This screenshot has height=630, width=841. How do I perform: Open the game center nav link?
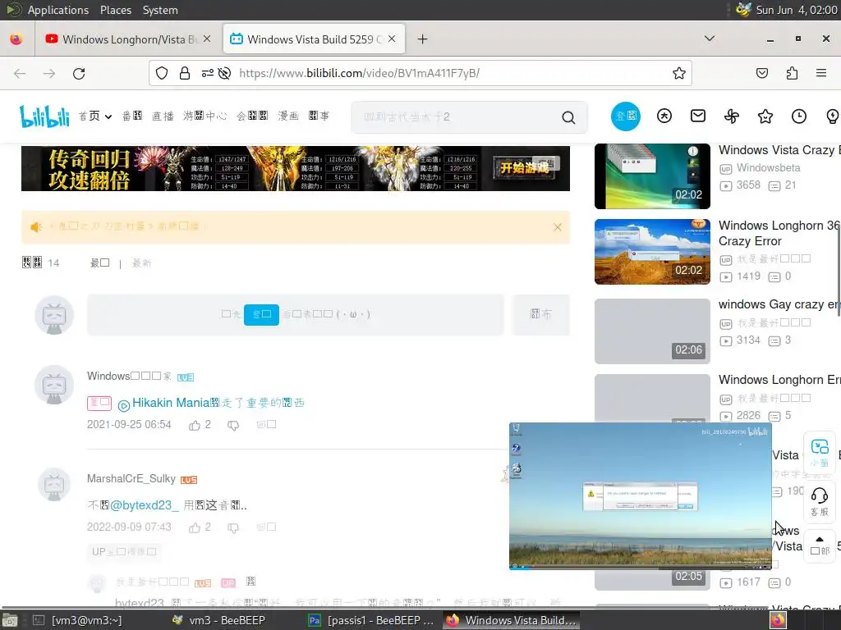coord(205,116)
